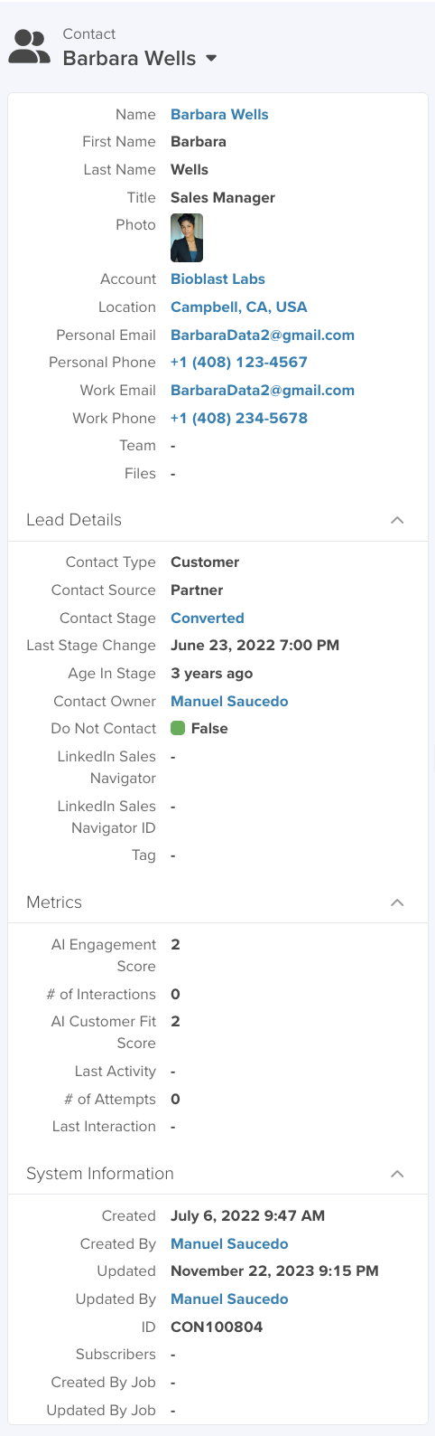Open the Barbara Wells name link
Image resolution: width=435 pixels, height=1436 pixels.
tap(219, 114)
